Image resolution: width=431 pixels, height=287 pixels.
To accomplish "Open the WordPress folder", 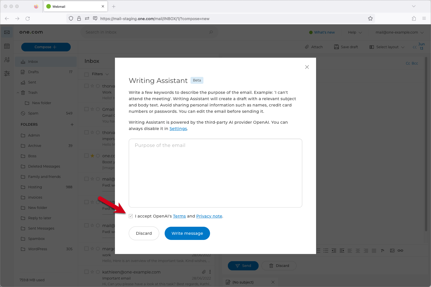I will pos(46,249).
